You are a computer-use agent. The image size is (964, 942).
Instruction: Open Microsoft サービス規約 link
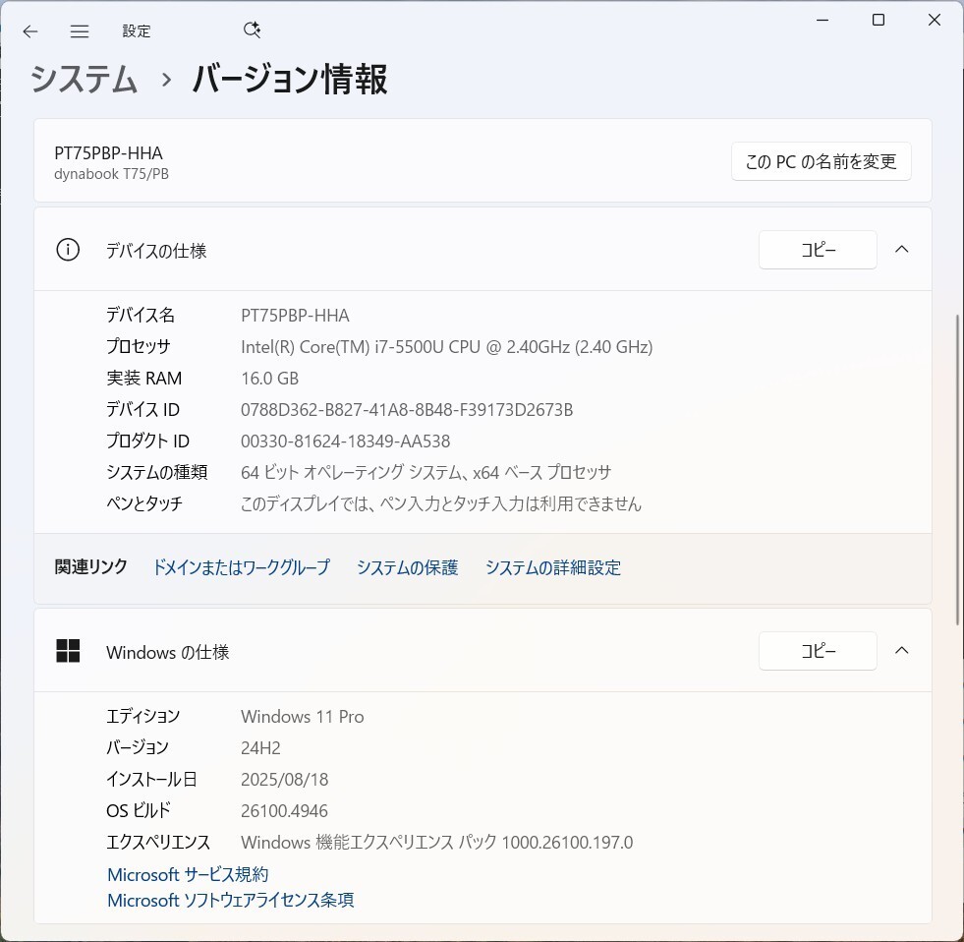(x=188, y=874)
